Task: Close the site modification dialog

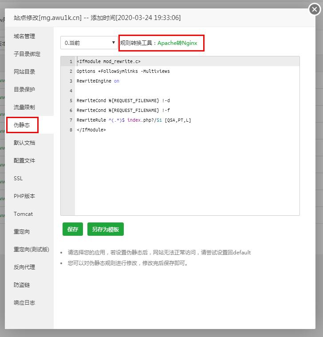Action: point(315,9)
